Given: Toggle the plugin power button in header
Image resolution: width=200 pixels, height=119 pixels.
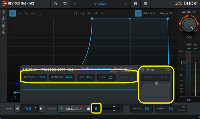Looking at the screenshot, I should point(55,4).
